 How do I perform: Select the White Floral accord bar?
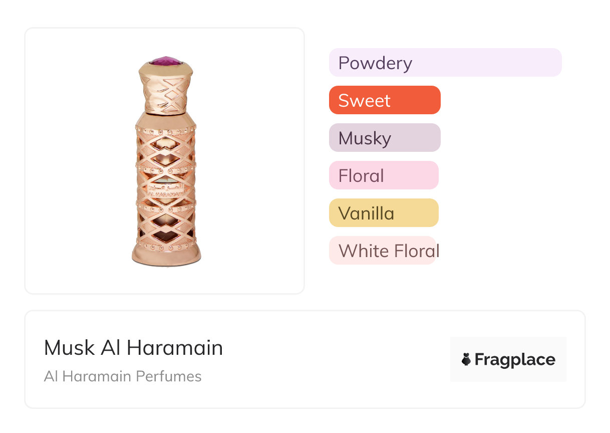[382, 251]
